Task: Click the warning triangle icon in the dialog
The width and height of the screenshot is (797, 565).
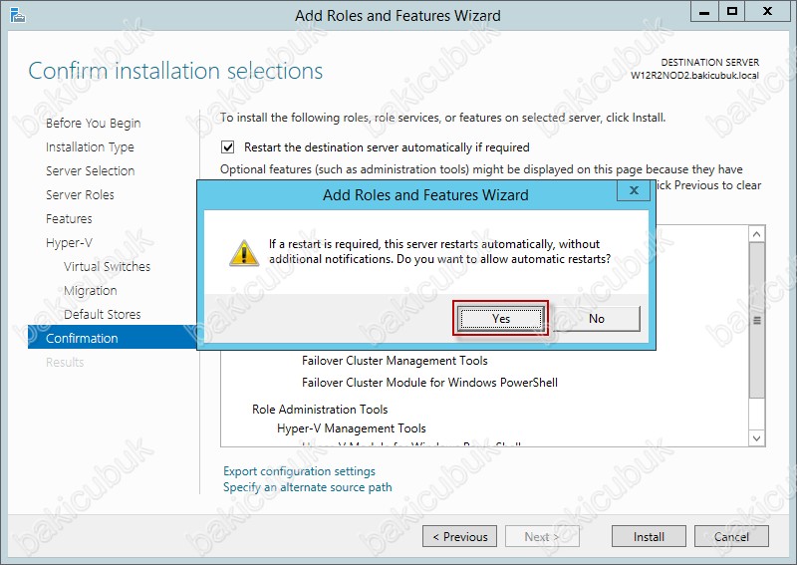Action: [x=244, y=253]
